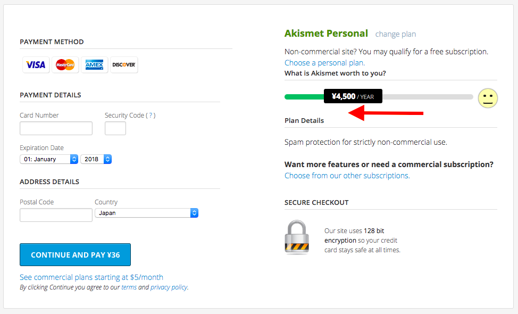Open the expiration month dropdown

coord(49,159)
